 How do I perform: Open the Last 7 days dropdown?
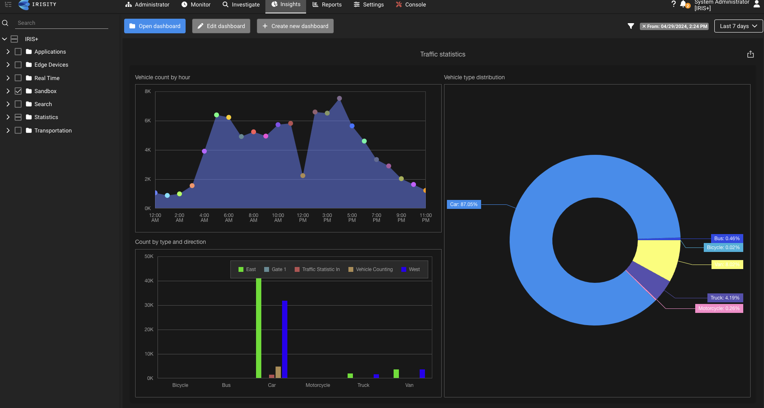(x=738, y=26)
